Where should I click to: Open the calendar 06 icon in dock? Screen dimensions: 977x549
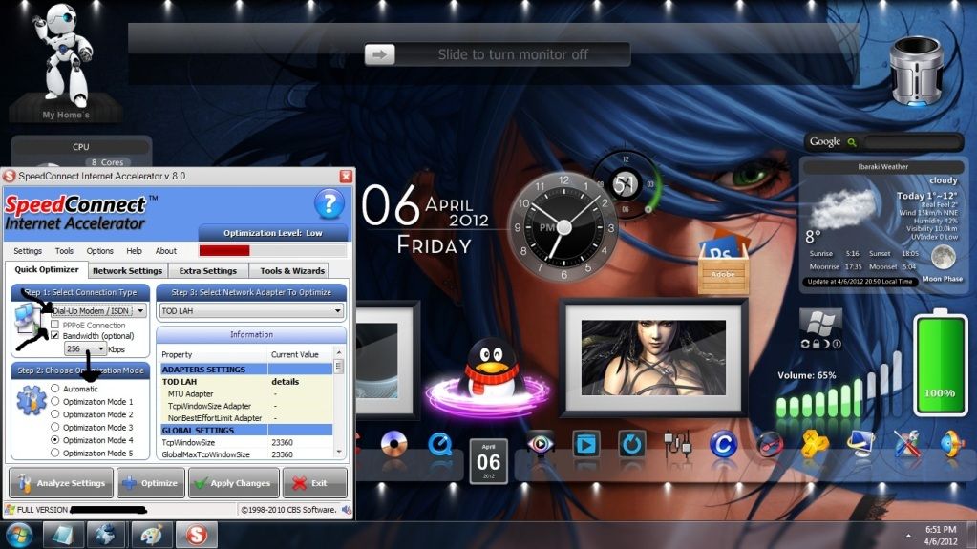489,461
